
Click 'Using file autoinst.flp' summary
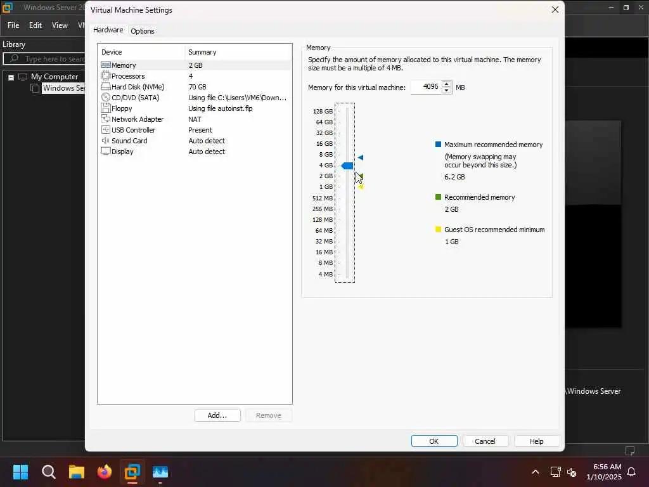(220, 108)
